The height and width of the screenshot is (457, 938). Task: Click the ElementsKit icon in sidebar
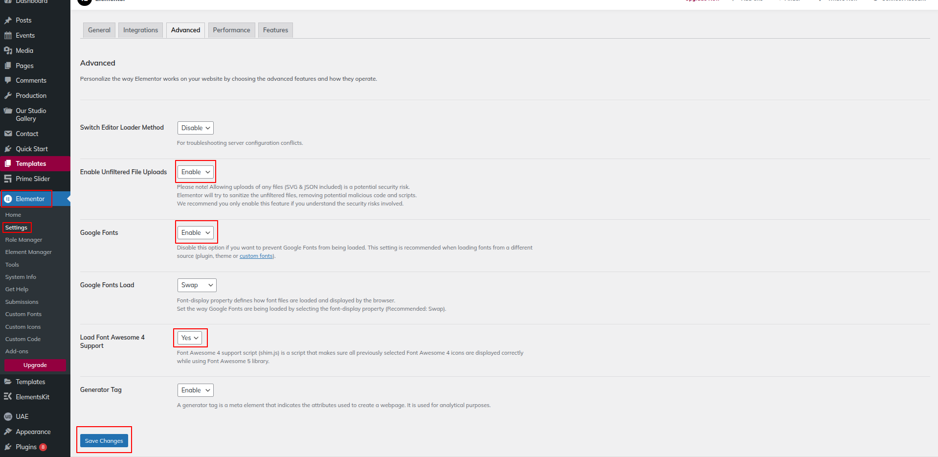click(x=8, y=397)
